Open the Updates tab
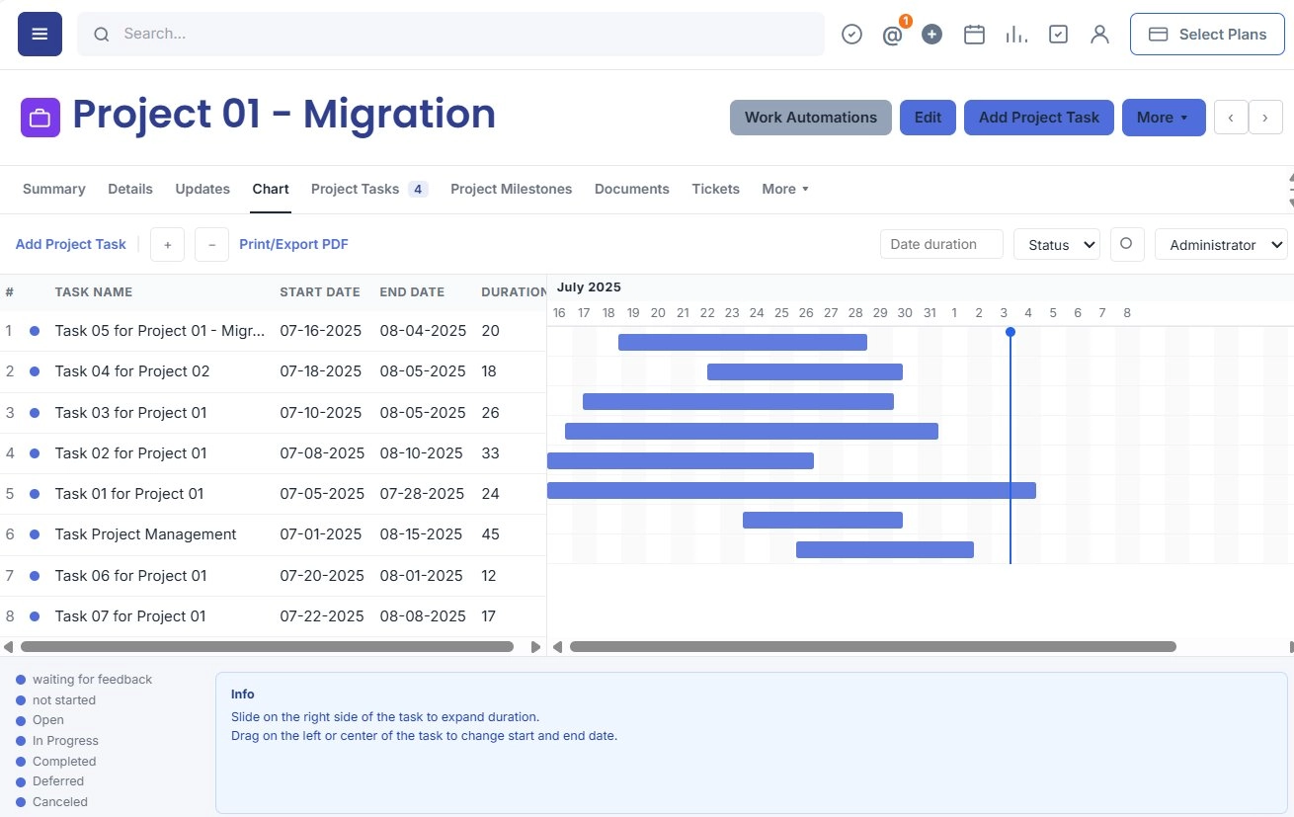1294x817 pixels. pyautogui.click(x=202, y=189)
